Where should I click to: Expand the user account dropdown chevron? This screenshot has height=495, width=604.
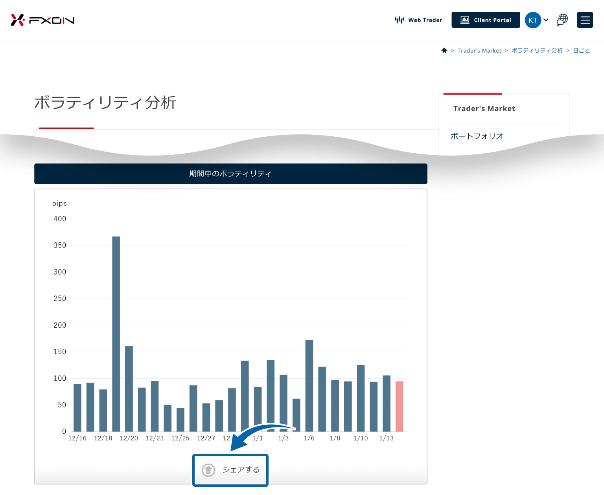pos(546,20)
